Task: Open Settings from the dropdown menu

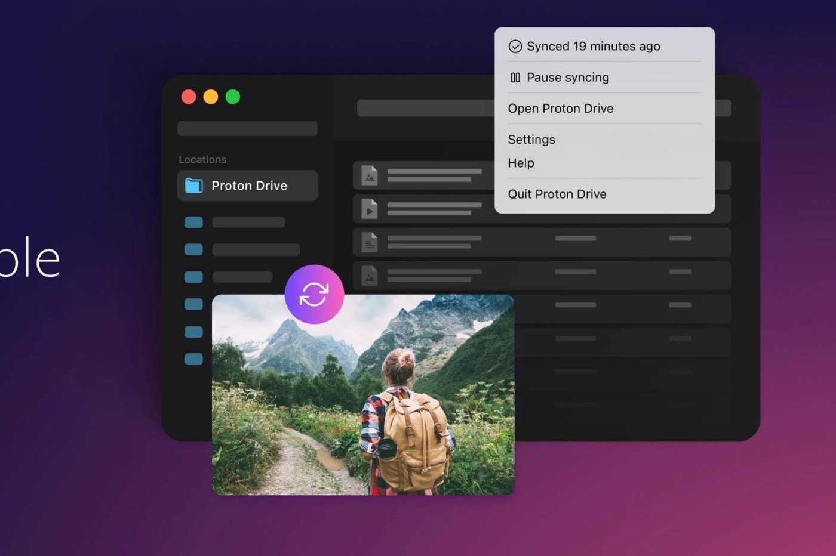Action: (x=531, y=140)
